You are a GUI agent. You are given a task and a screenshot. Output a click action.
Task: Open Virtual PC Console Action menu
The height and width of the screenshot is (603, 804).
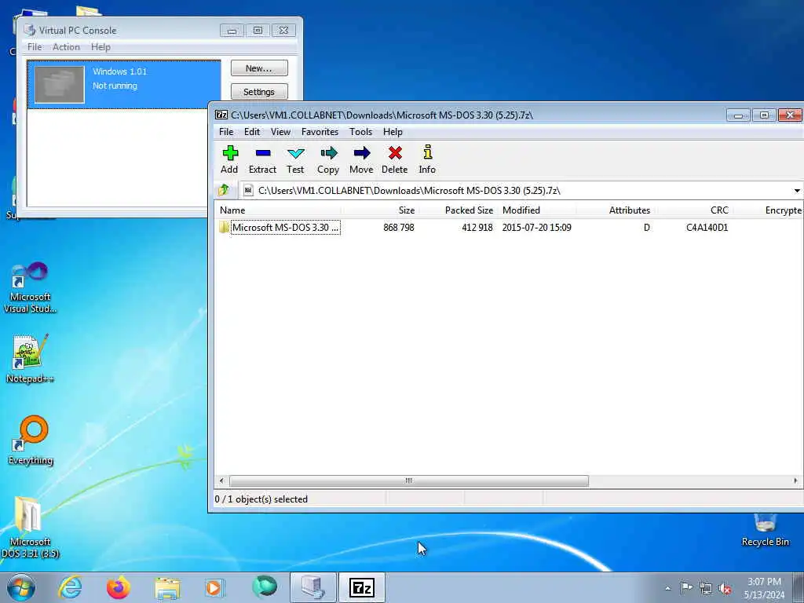coord(66,46)
